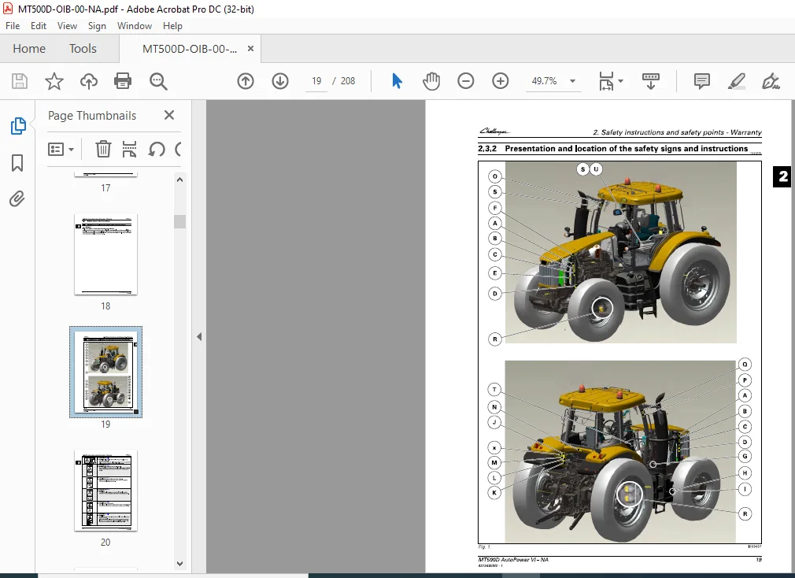Open the View menu
795x578 pixels.
pyautogui.click(x=67, y=26)
